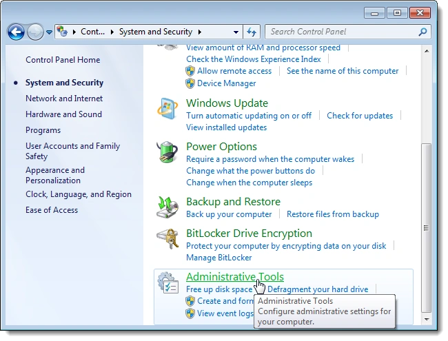Screen dimensions: 448x341
Task: Click Defragment your hard drive link
Action: pyautogui.click(x=318, y=289)
